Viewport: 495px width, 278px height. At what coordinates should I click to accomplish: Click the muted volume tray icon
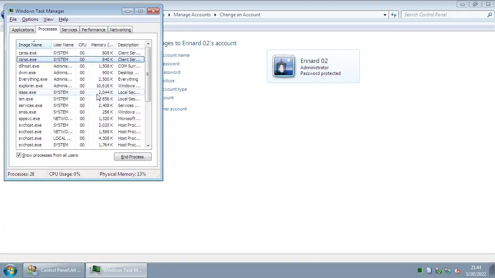pyautogui.click(x=457, y=271)
